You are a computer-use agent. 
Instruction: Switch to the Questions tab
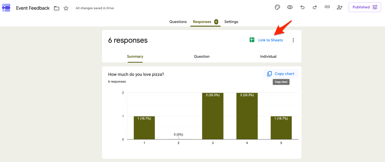[178, 22]
